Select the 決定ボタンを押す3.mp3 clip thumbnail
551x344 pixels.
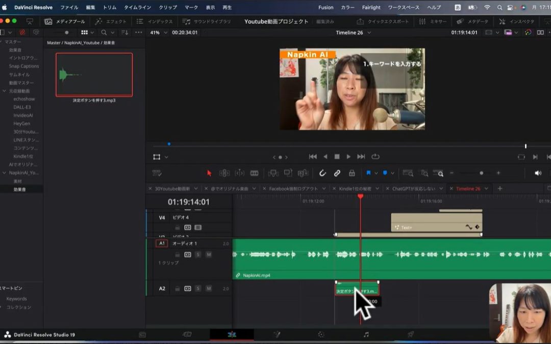tap(94, 74)
